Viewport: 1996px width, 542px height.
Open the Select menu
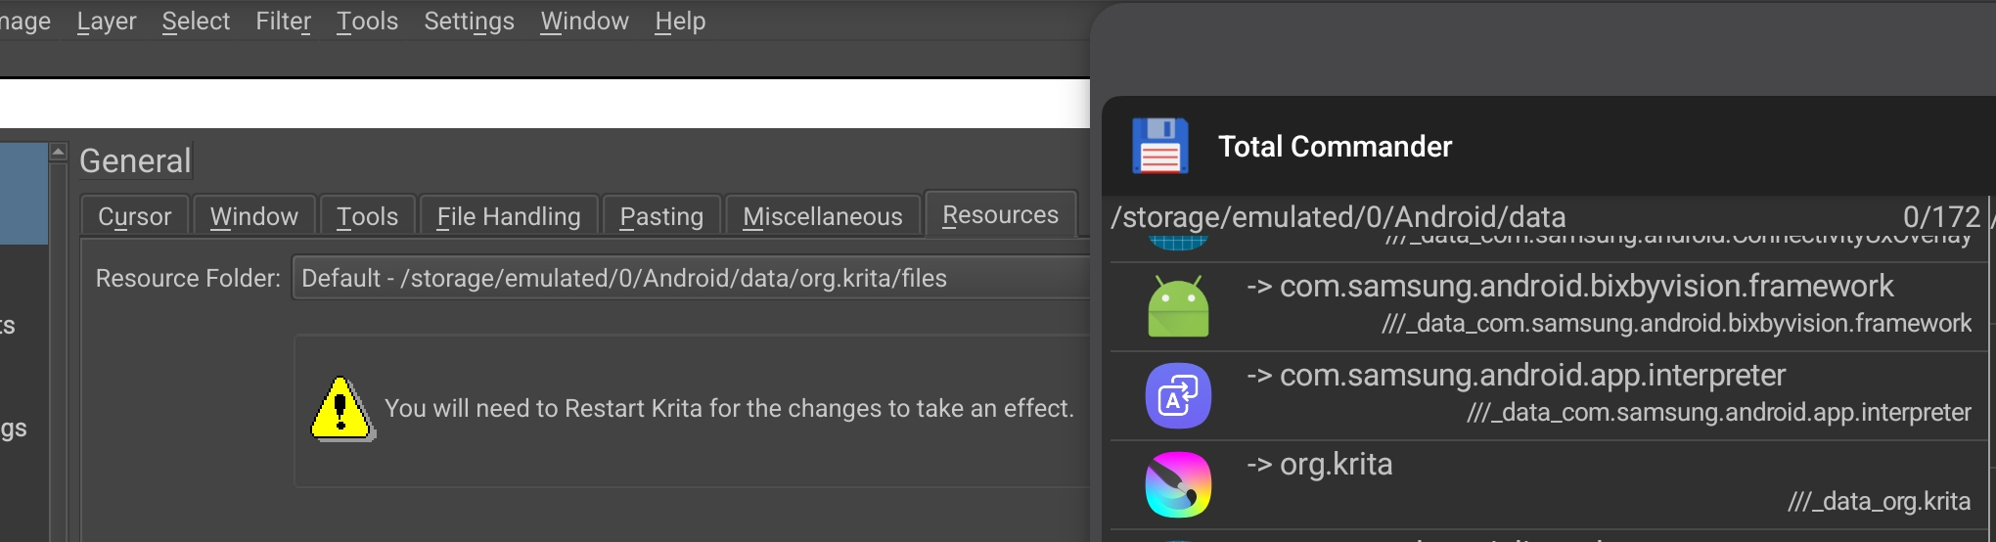coord(196,22)
